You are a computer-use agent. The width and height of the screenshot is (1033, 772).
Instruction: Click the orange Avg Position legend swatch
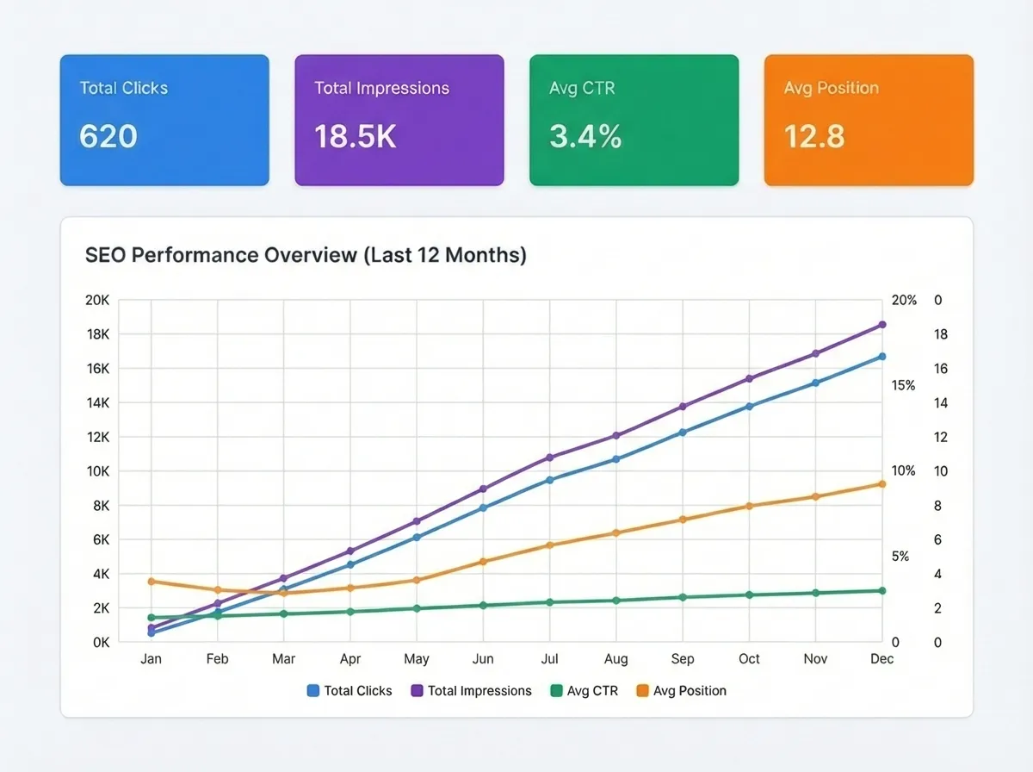(x=642, y=690)
